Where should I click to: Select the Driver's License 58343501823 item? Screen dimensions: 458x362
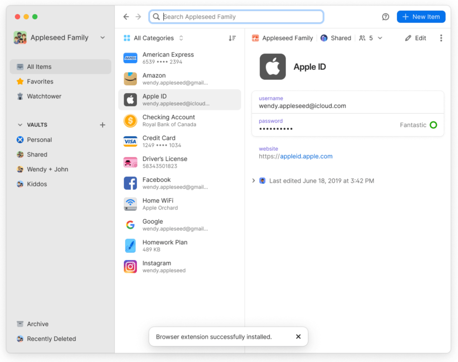point(180,162)
